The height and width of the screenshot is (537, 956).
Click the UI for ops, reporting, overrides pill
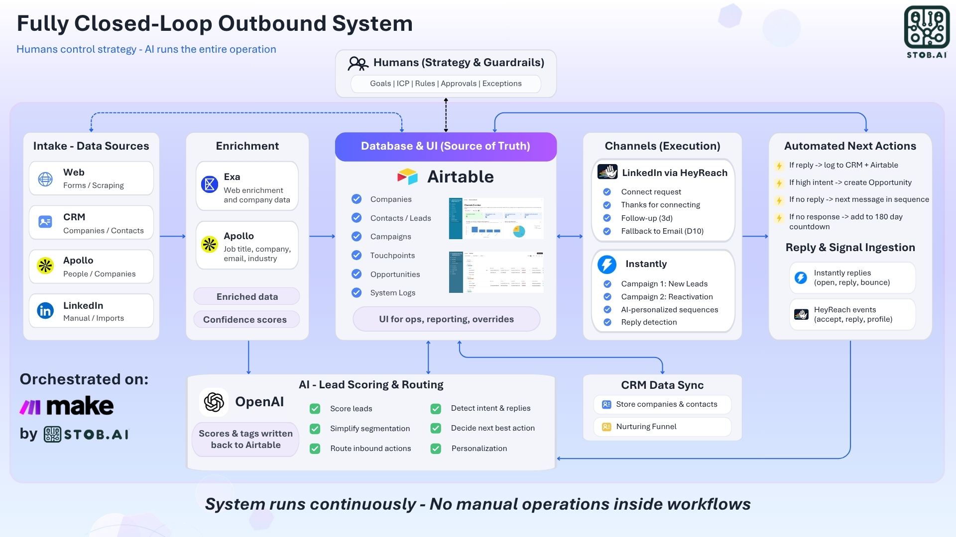point(446,319)
